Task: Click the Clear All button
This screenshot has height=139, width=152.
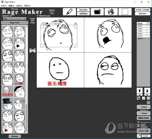Action: pyautogui.click(x=144, y=131)
